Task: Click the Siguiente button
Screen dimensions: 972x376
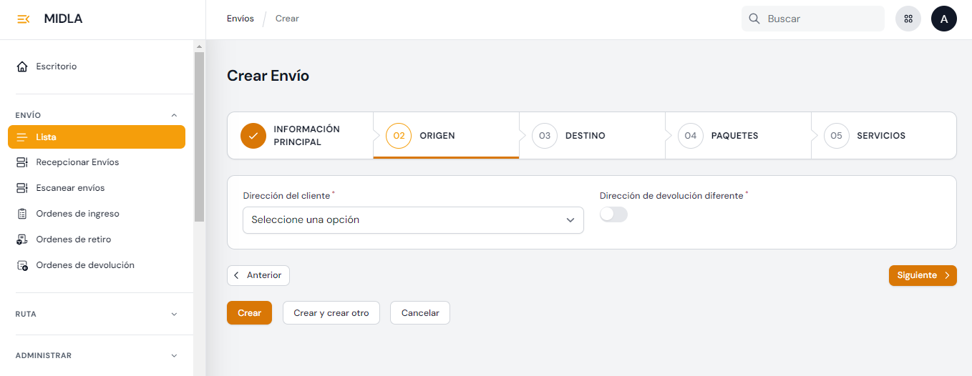Action: (x=922, y=275)
